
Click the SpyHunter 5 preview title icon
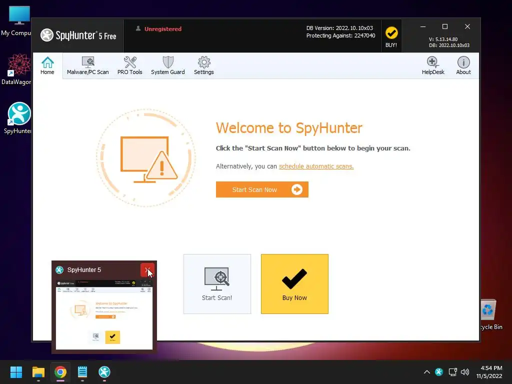(59, 269)
